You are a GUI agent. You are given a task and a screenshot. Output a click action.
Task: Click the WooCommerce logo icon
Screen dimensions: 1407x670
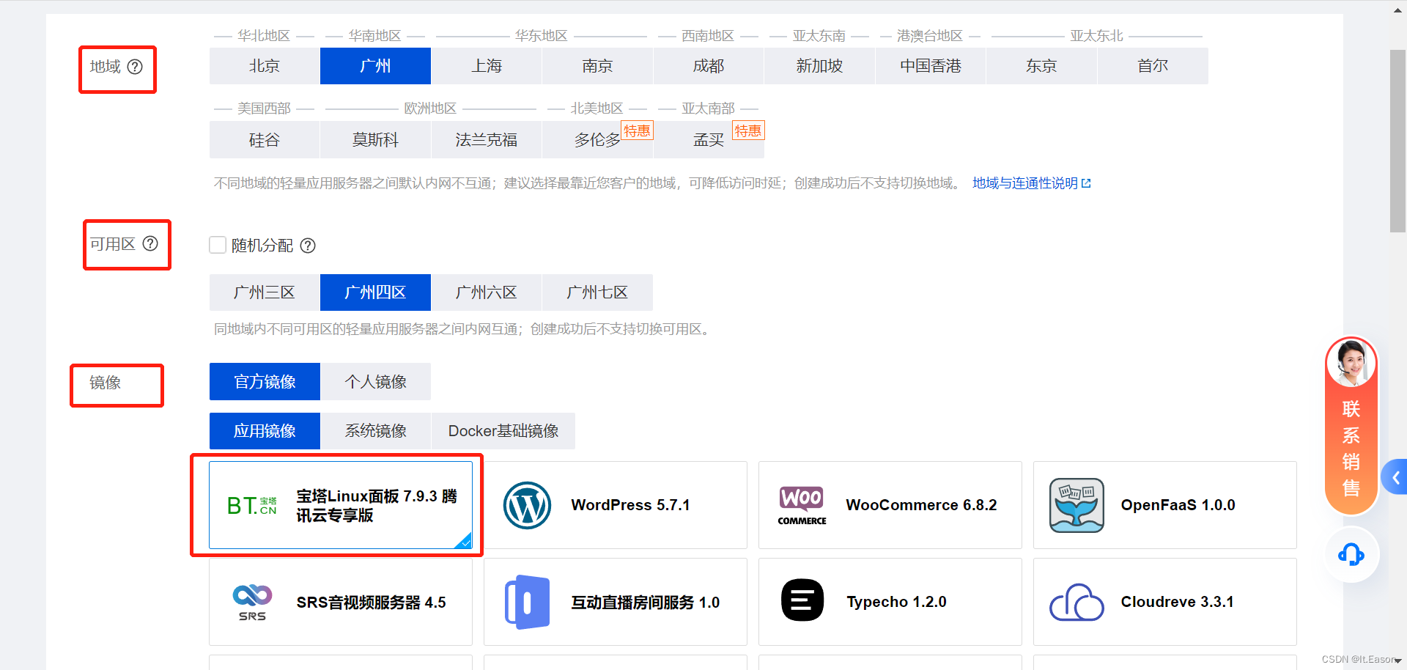(802, 505)
